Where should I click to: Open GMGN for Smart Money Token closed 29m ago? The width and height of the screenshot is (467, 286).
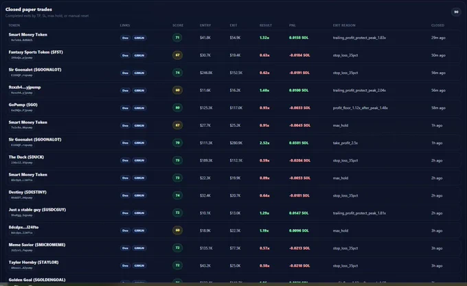point(139,38)
